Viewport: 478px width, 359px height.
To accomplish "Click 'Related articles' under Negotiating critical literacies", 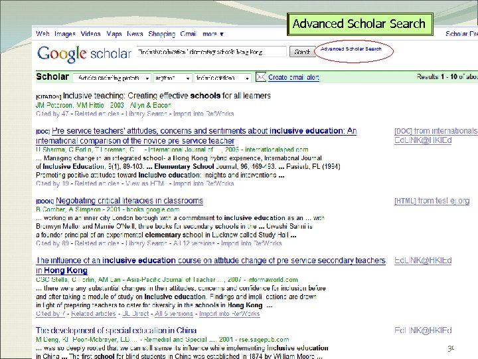I will [x=97, y=243].
